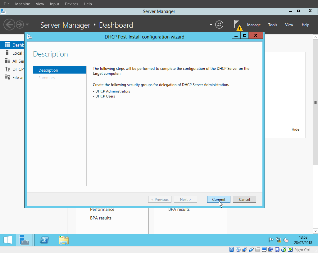
Task: Select the Description wizard step
Action: click(59, 70)
